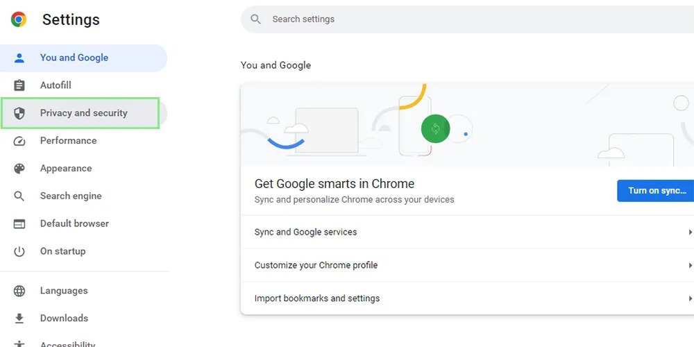Click the Appearance palette icon
Image resolution: width=694 pixels, height=347 pixels.
click(19, 169)
